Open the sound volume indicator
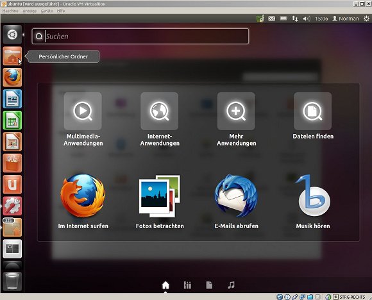Viewport: 372px width, 300px height. [x=307, y=19]
